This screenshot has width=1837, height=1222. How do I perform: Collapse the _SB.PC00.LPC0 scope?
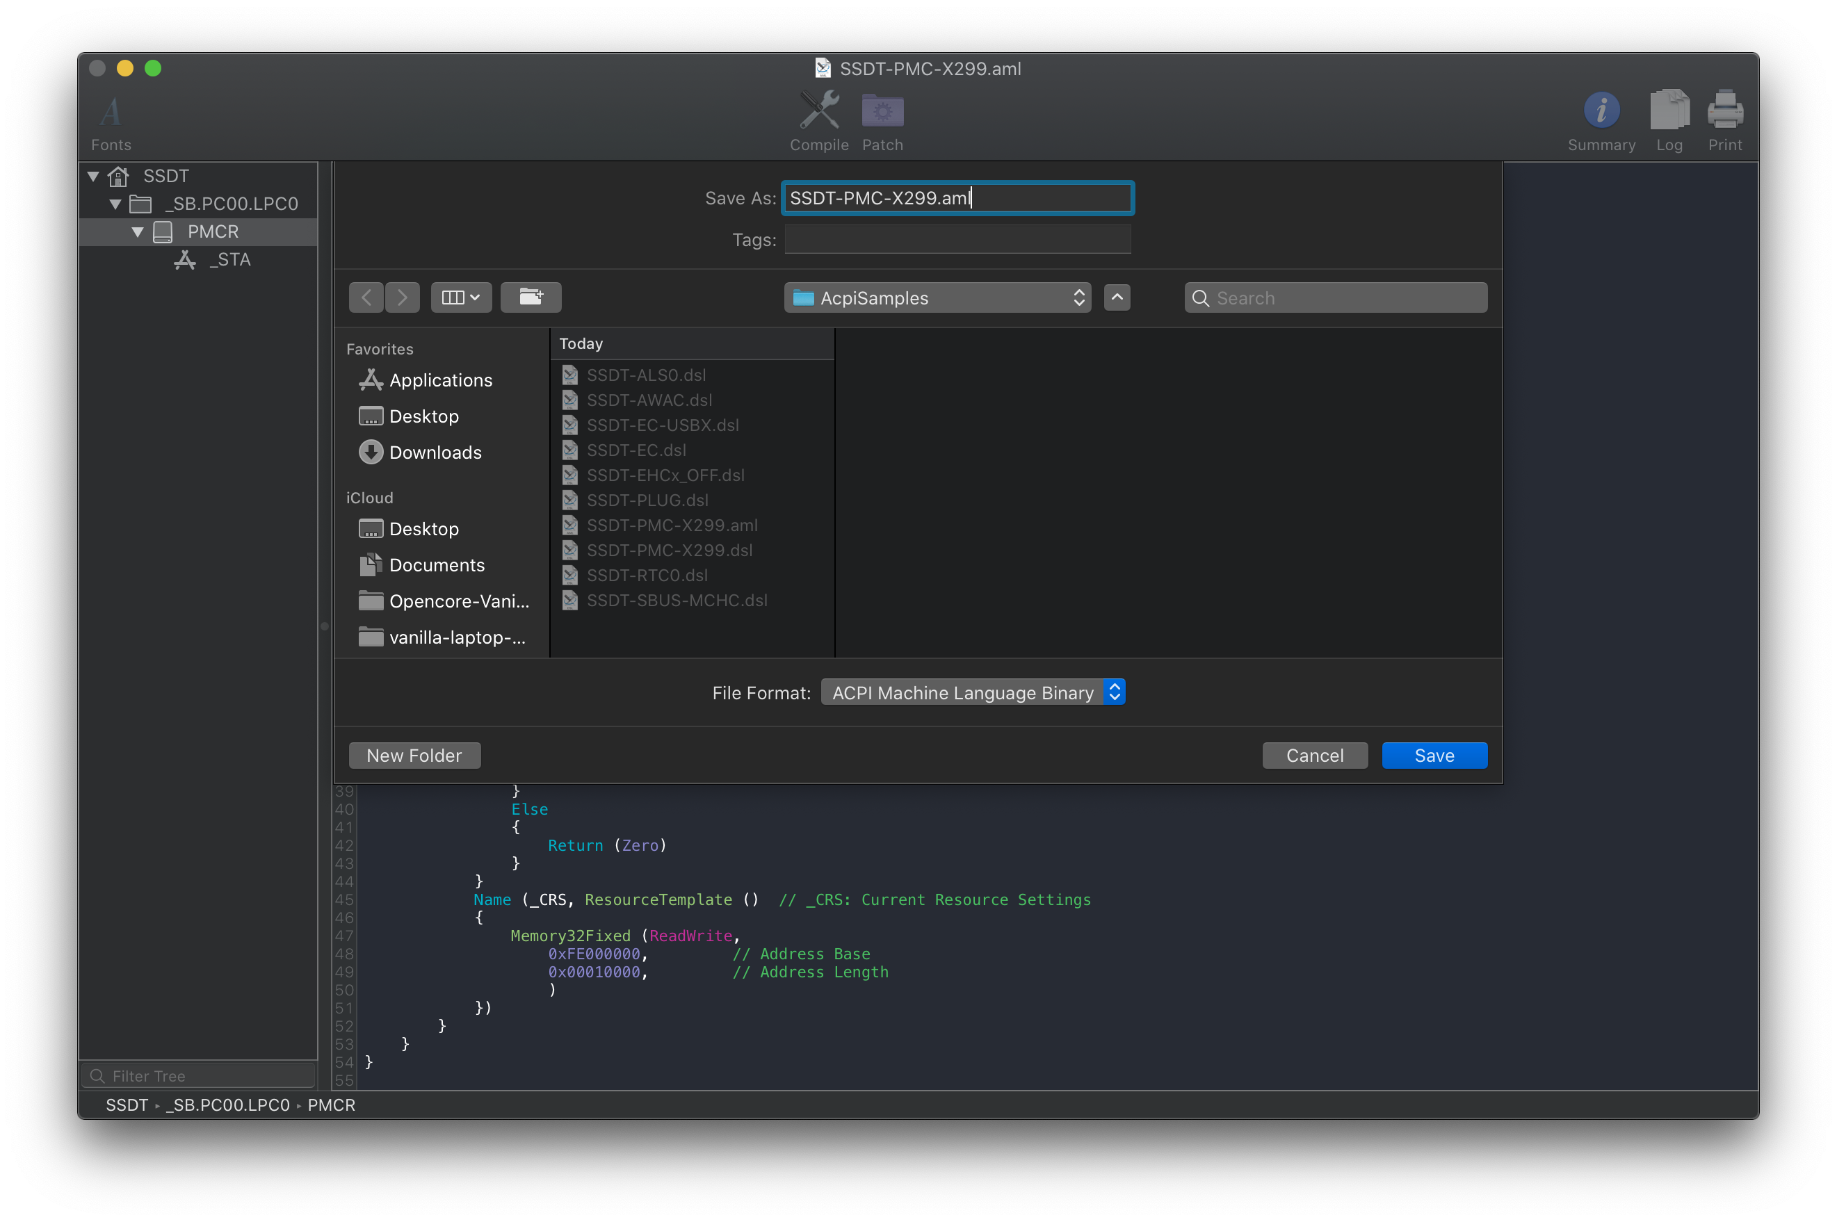(115, 204)
